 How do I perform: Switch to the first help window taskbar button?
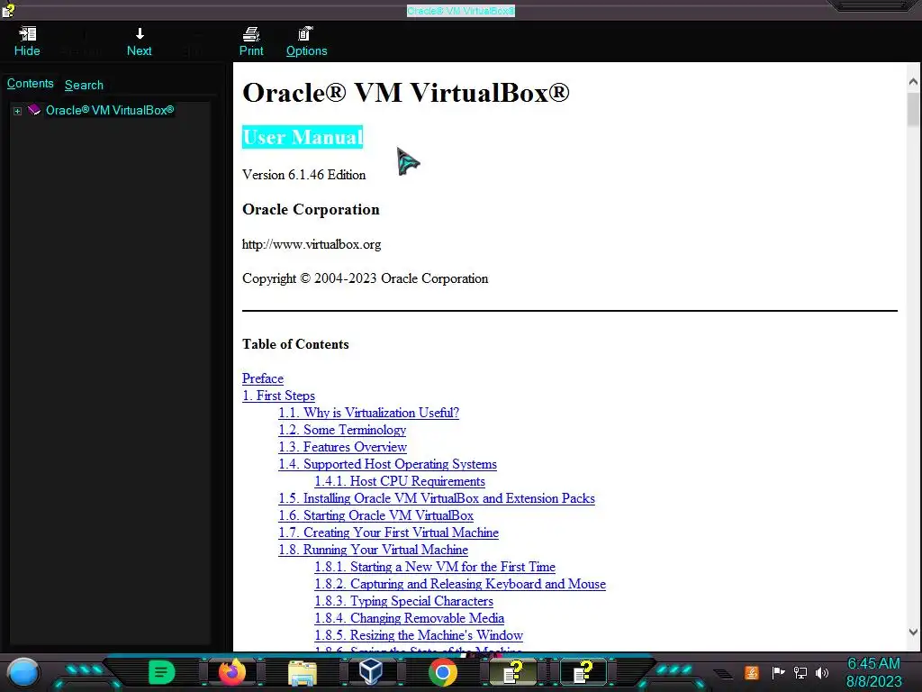pos(513,672)
